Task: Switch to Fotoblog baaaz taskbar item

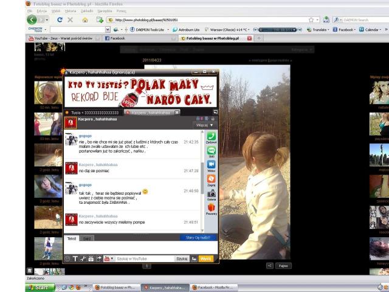Action: tap(116, 288)
